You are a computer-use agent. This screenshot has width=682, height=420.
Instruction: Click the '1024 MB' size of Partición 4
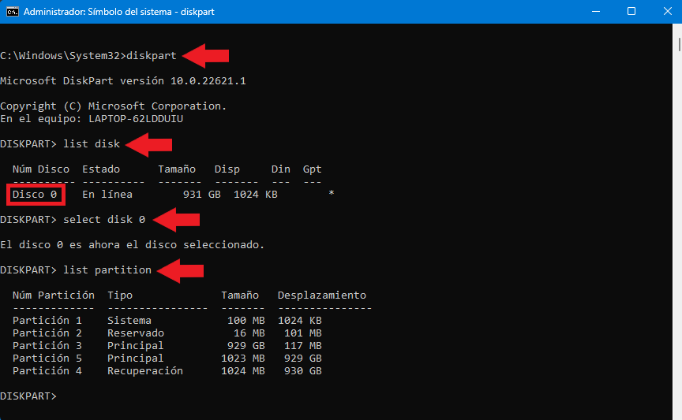point(242,370)
